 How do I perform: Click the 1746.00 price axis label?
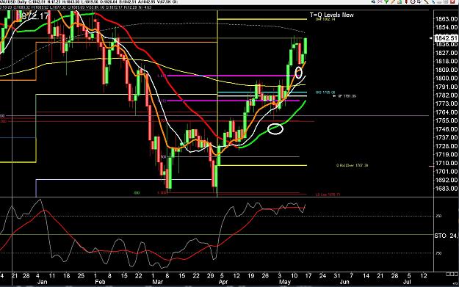446,129
